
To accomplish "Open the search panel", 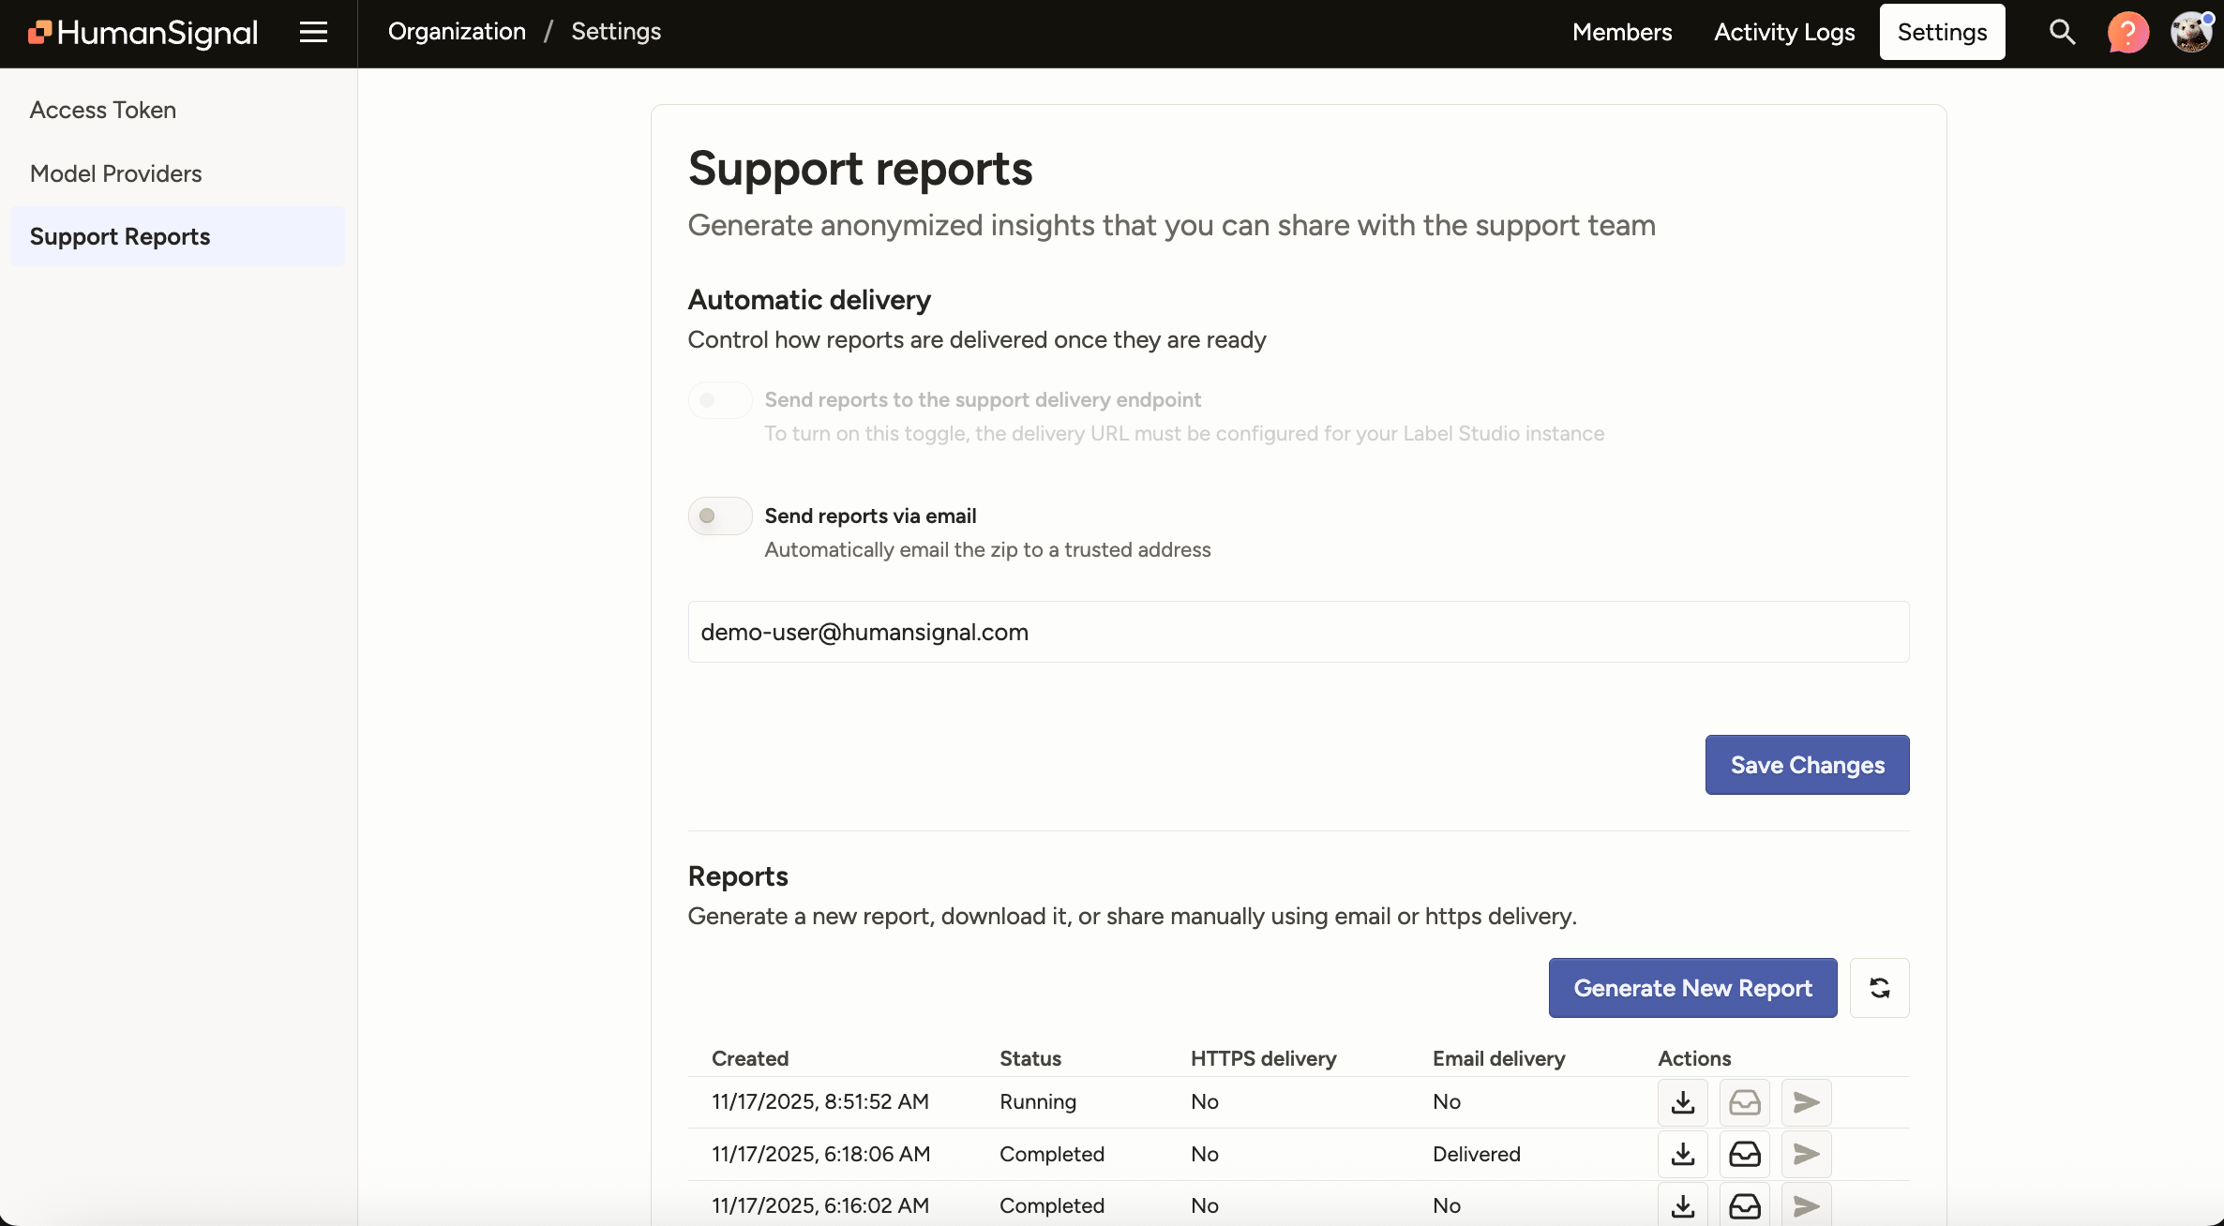I will [x=2061, y=31].
